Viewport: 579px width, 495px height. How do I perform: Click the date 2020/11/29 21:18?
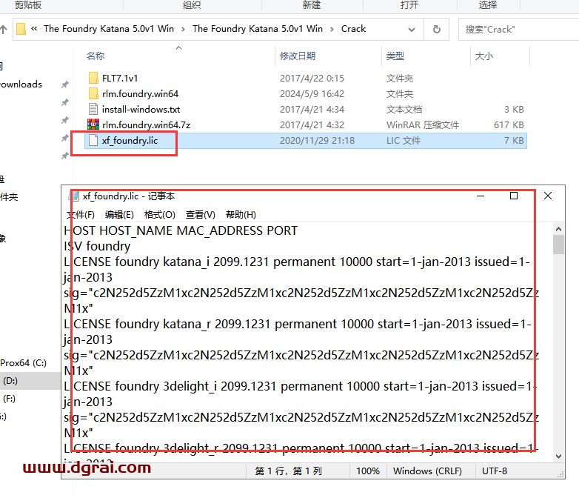pos(317,141)
